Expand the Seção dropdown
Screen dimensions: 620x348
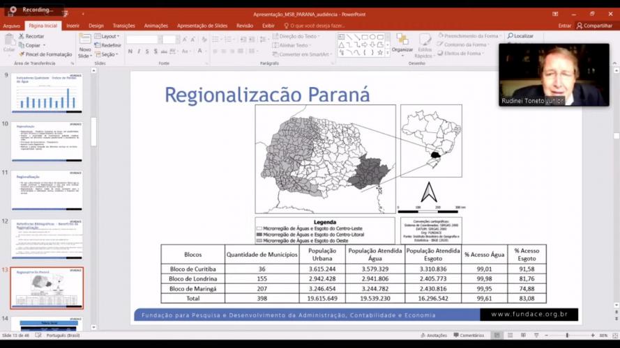tap(107, 54)
